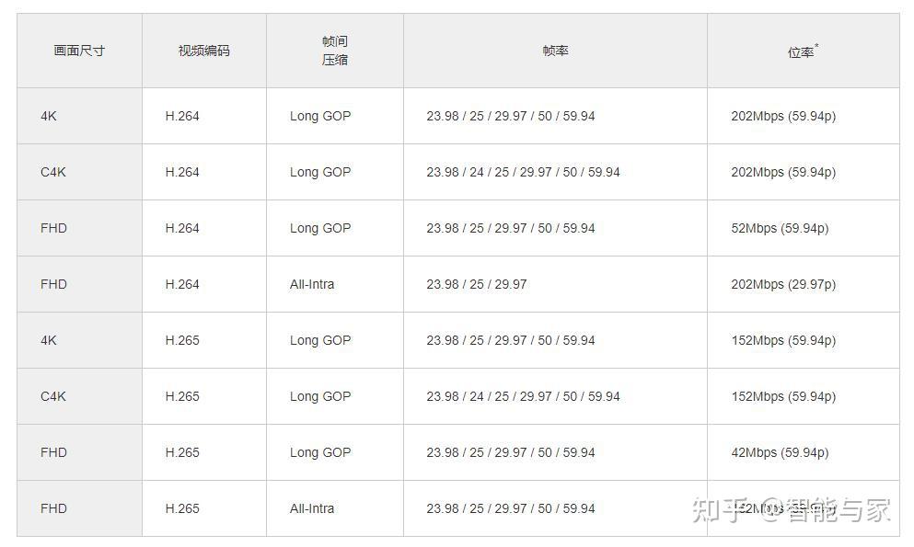
Task: Click the C4K cell in the H.265 row
Action: coord(53,396)
